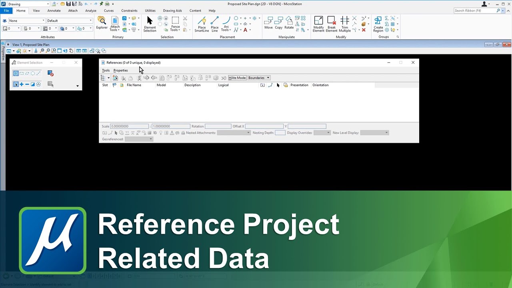This screenshot has height=288, width=512.
Task: Select the Place SmartLine tool
Action: tap(202, 24)
